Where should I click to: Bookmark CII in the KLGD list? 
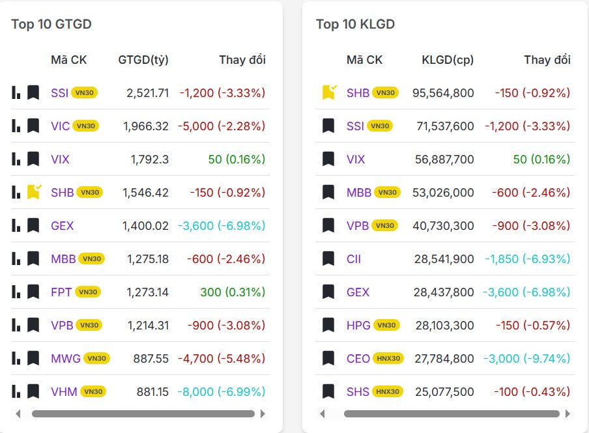point(328,258)
